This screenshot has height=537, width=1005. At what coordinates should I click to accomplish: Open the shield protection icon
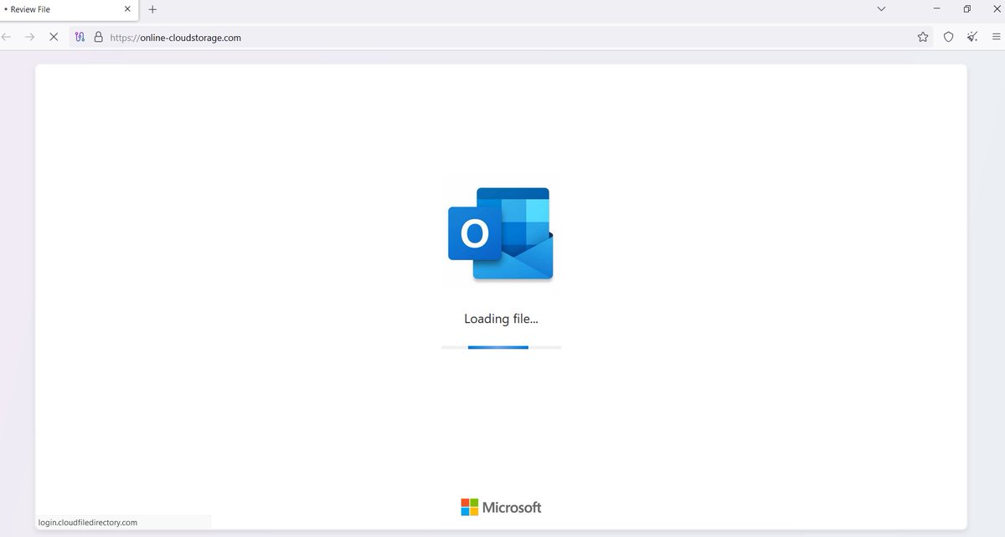click(x=948, y=37)
